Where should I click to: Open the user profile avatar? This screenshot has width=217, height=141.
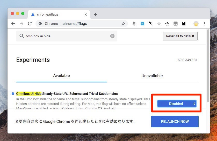click(x=196, y=24)
